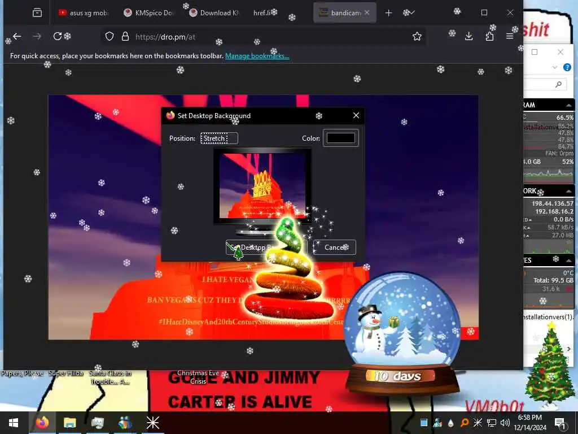Open File Explorer from the taskbar

coord(69,423)
